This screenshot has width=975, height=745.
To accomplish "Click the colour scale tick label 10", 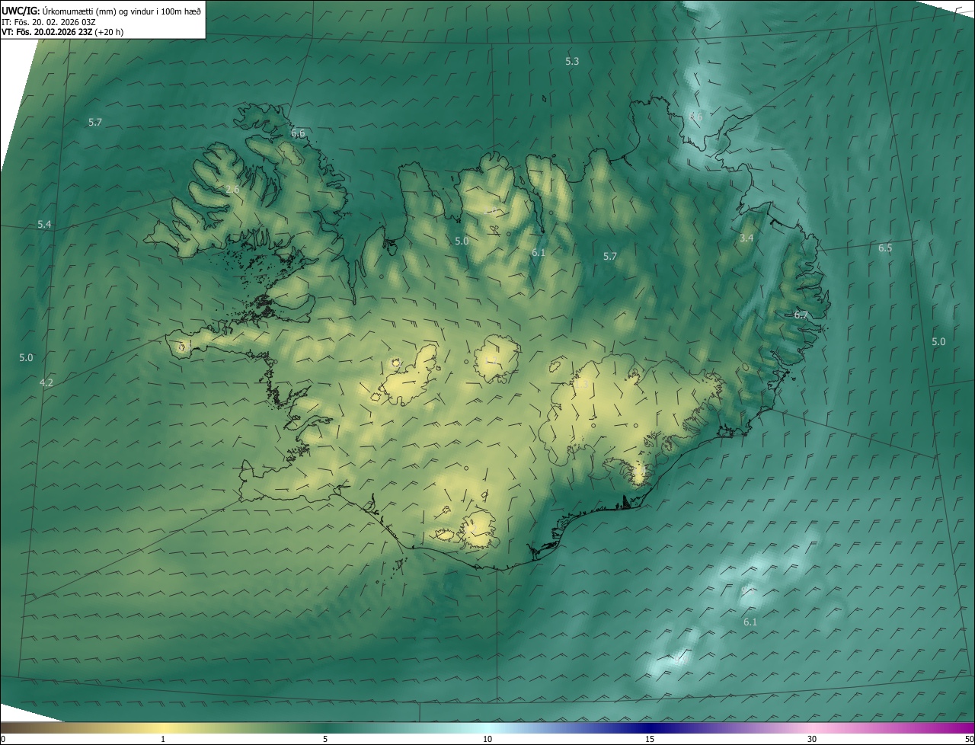I will coord(487,739).
